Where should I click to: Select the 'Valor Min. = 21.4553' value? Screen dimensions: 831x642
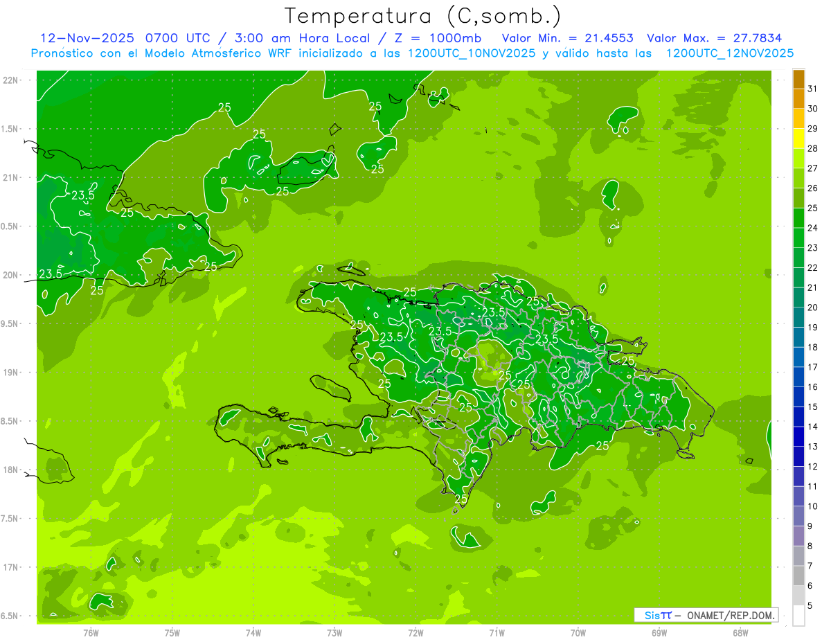point(567,38)
